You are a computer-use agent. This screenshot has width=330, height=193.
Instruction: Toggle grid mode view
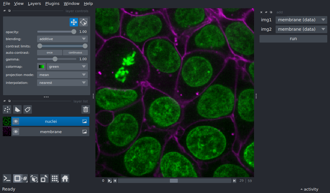55,178
